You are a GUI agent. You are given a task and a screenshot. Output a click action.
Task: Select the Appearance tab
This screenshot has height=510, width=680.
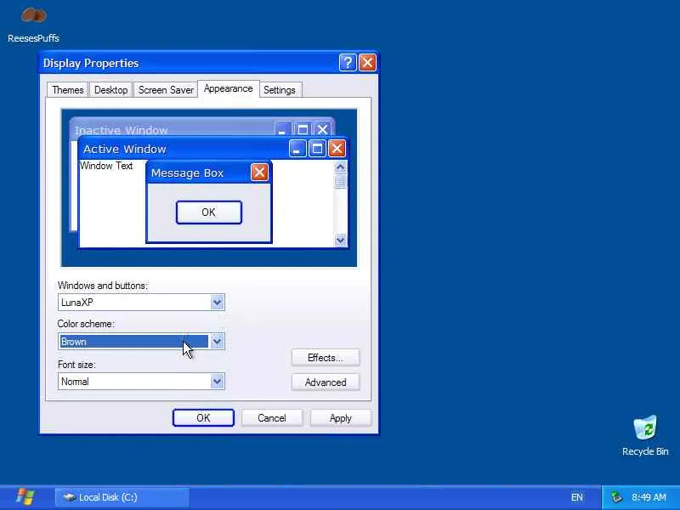click(x=228, y=89)
